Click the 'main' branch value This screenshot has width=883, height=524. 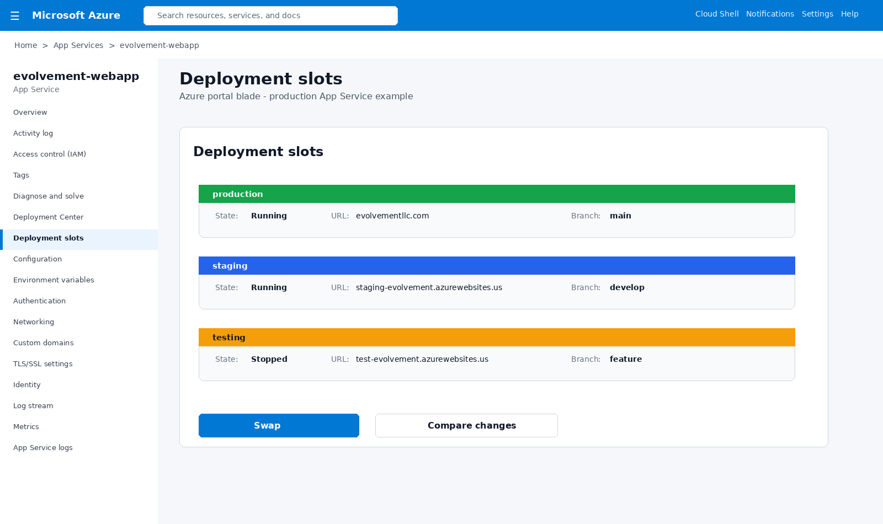tap(620, 216)
